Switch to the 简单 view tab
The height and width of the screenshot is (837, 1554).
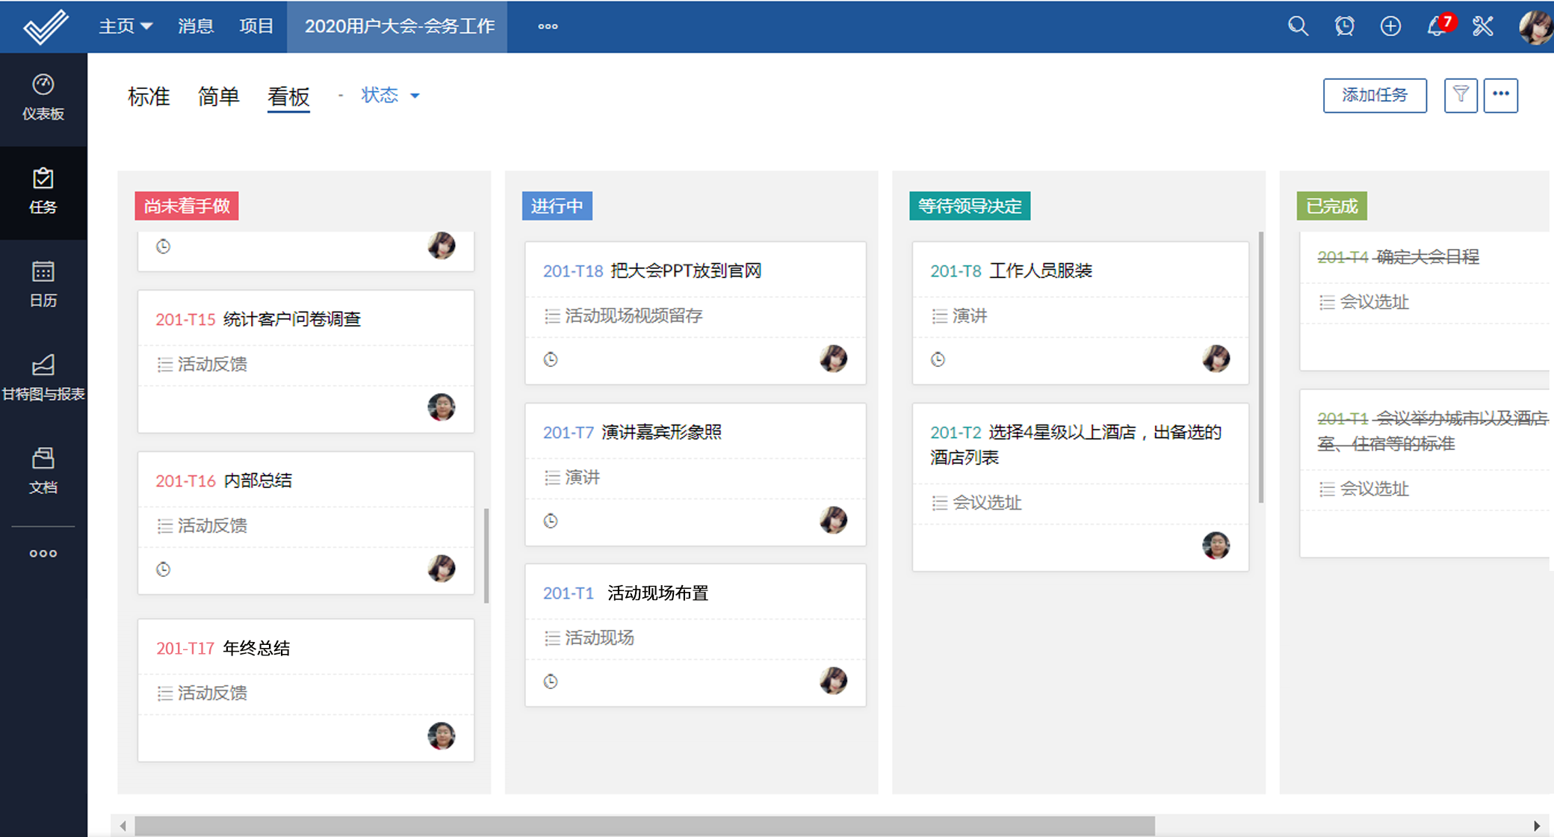point(218,96)
